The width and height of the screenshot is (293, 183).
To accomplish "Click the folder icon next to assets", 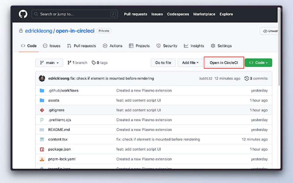I will [42, 100].
